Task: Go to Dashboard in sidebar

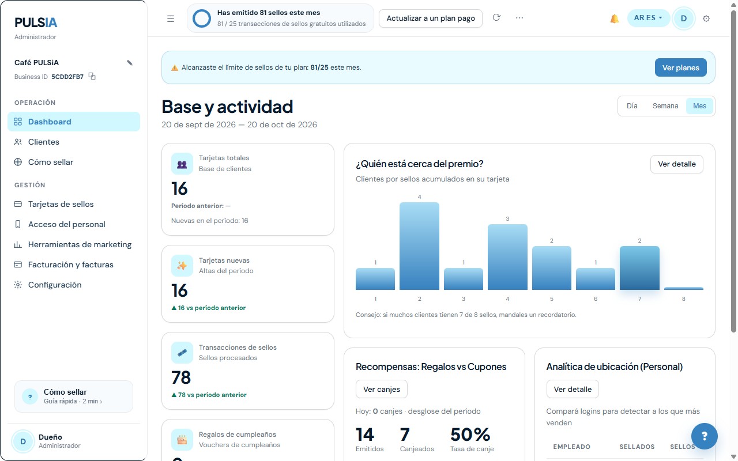Action: [74, 122]
